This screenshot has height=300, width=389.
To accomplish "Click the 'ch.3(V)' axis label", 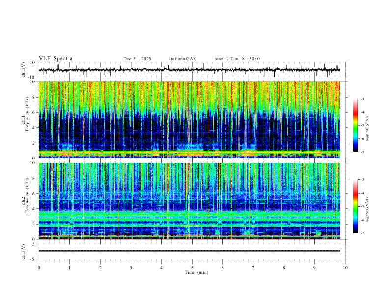I will (24, 251).
